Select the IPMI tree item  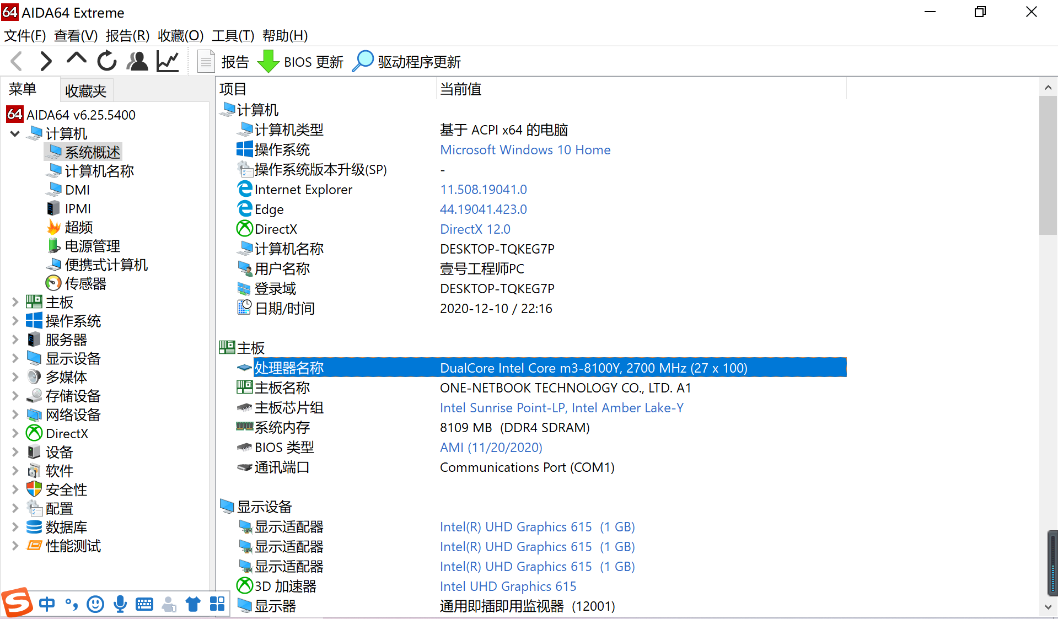tap(68, 208)
